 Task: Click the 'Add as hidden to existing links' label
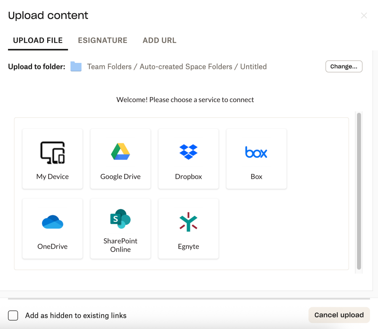pyautogui.click(x=76, y=315)
